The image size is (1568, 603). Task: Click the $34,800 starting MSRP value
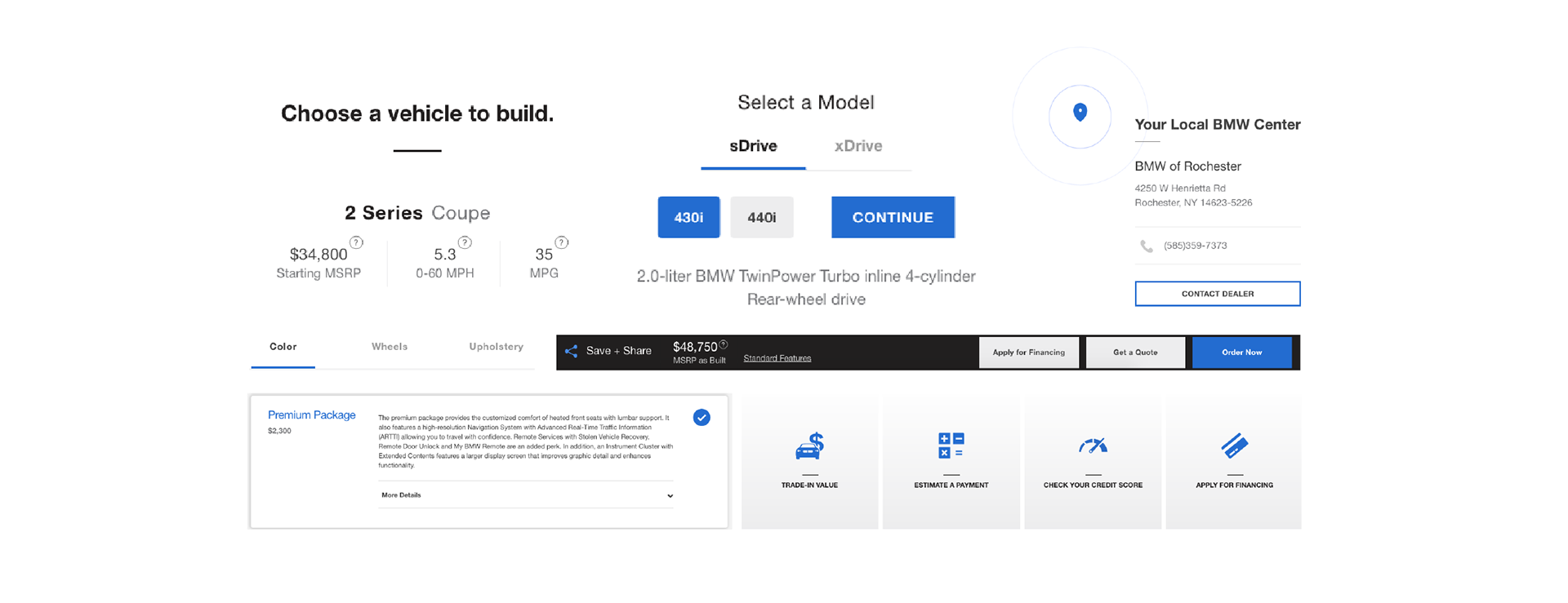tap(318, 255)
